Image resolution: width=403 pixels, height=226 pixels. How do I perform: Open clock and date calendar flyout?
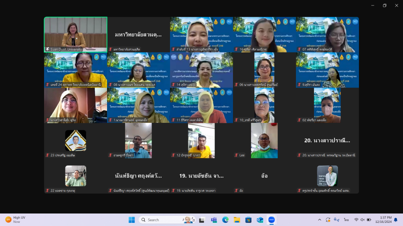tap(386, 220)
